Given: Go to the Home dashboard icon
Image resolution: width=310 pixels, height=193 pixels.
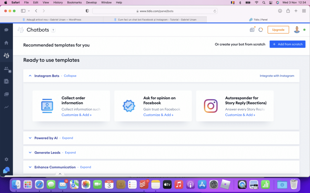Looking at the screenshot, I should 6,43.
